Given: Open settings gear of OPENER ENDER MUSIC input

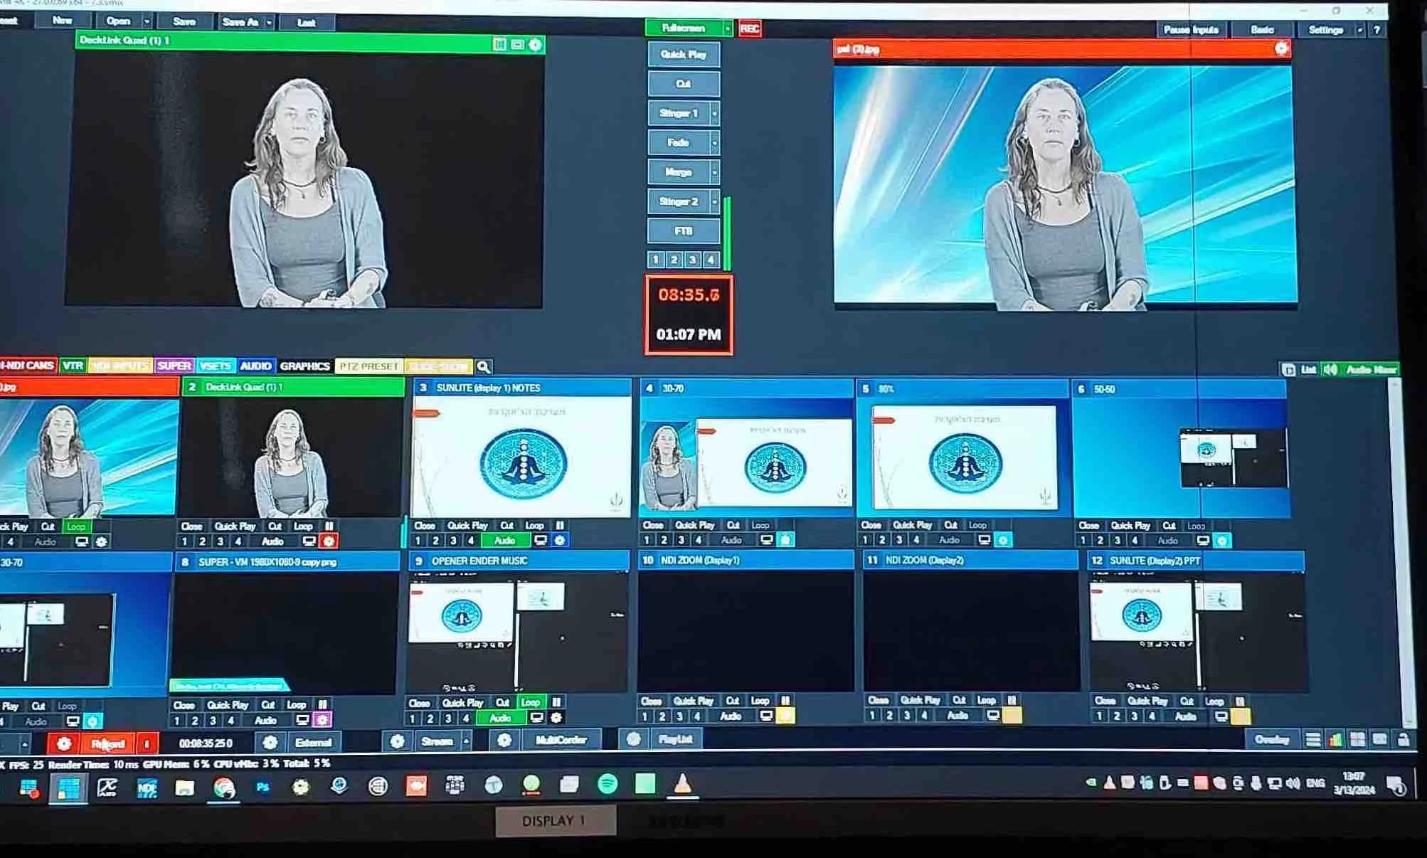Looking at the screenshot, I should pyautogui.click(x=556, y=719).
